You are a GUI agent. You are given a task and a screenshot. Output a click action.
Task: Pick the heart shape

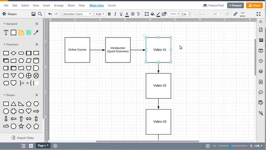click(29, 111)
